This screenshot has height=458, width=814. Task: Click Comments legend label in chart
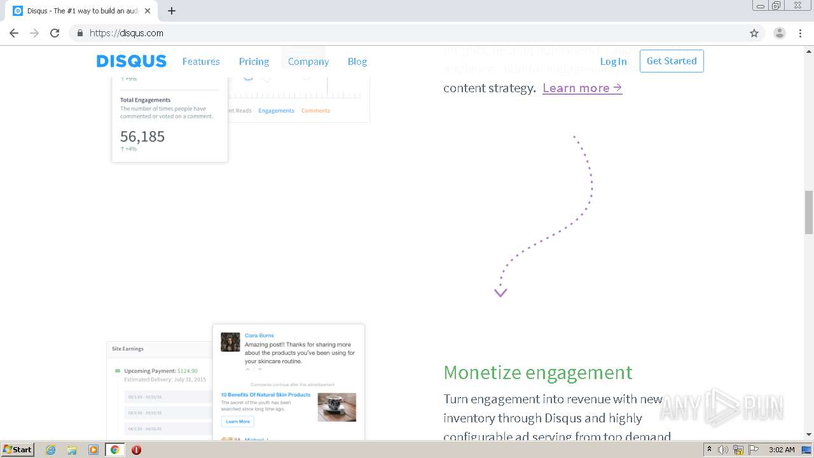[x=315, y=111]
